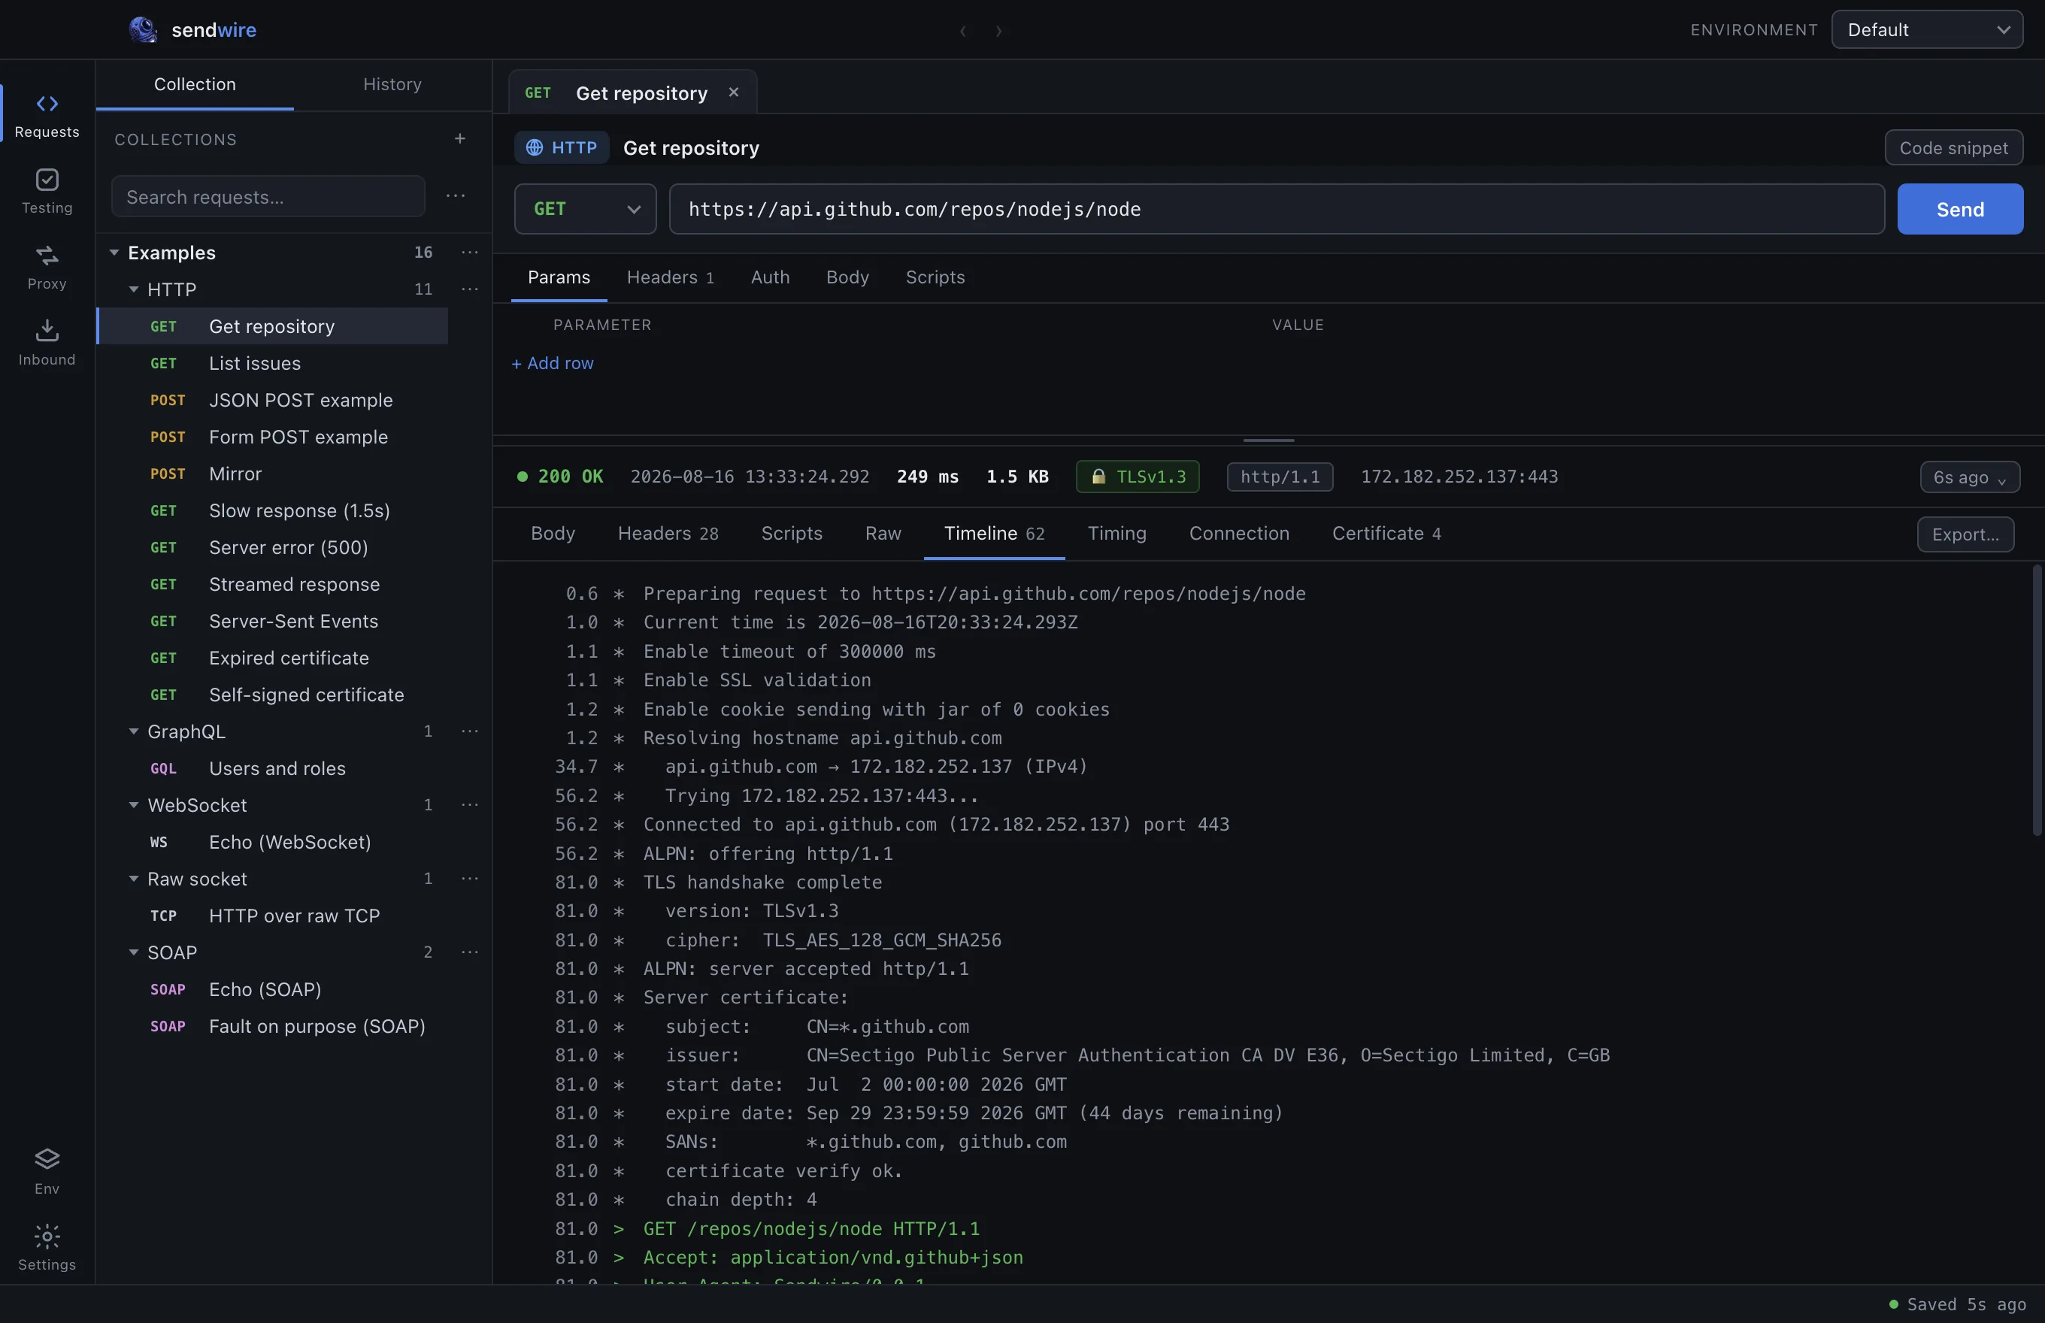Open the request Body tab
Image resolution: width=2045 pixels, height=1323 pixels.
(847, 277)
